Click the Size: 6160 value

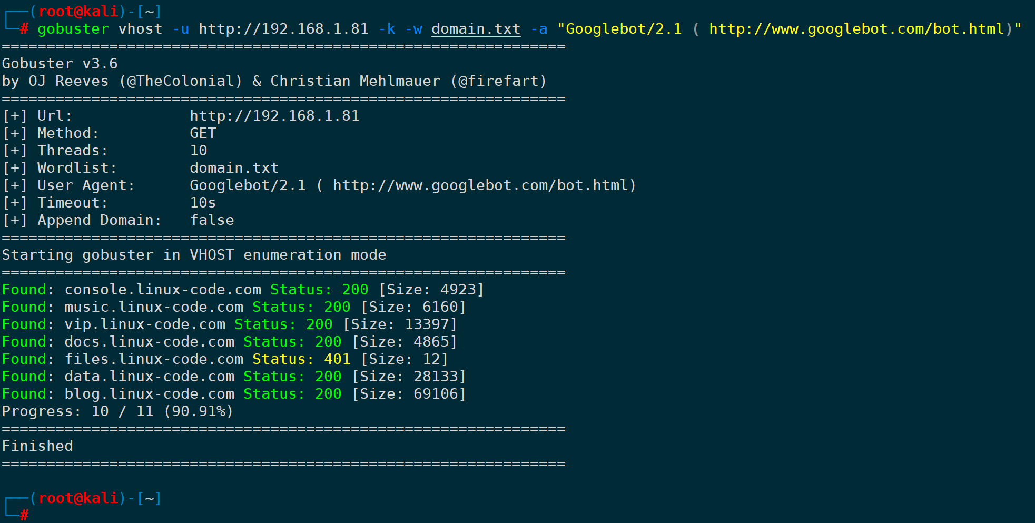(413, 307)
